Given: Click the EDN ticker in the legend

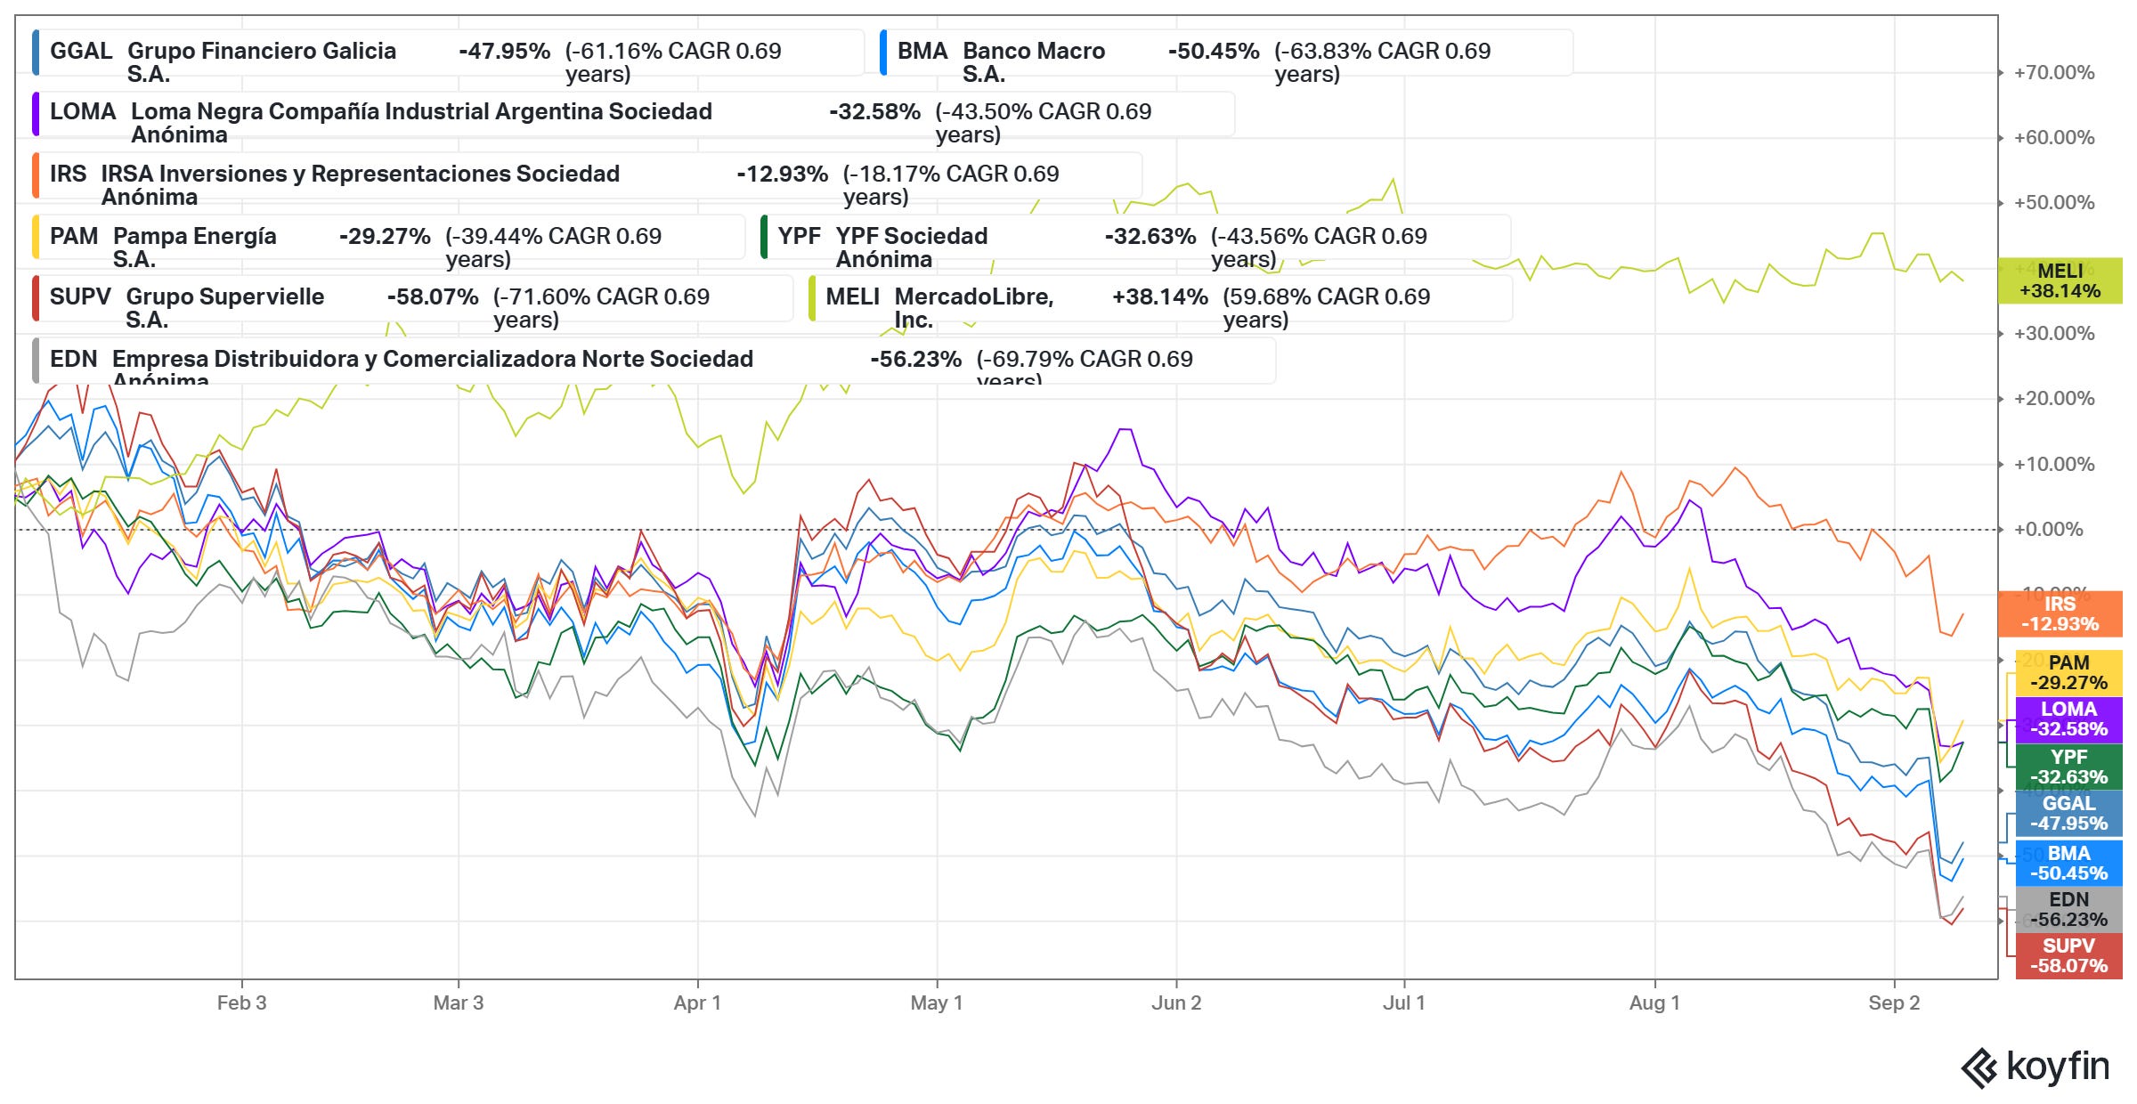Looking at the screenshot, I should [74, 359].
